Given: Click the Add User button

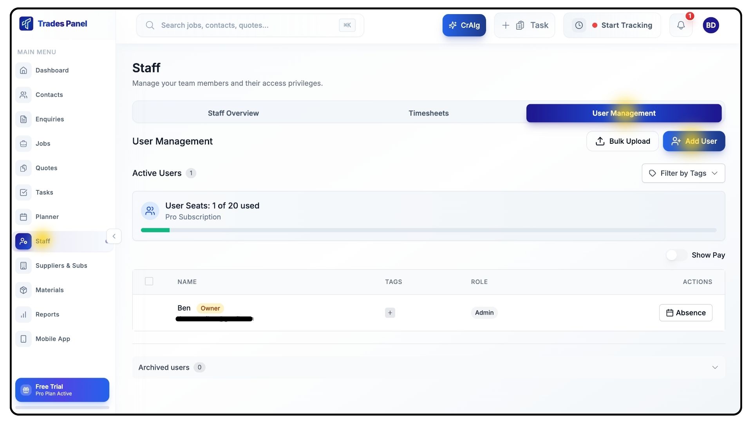Looking at the screenshot, I should click(x=694, y=141).
